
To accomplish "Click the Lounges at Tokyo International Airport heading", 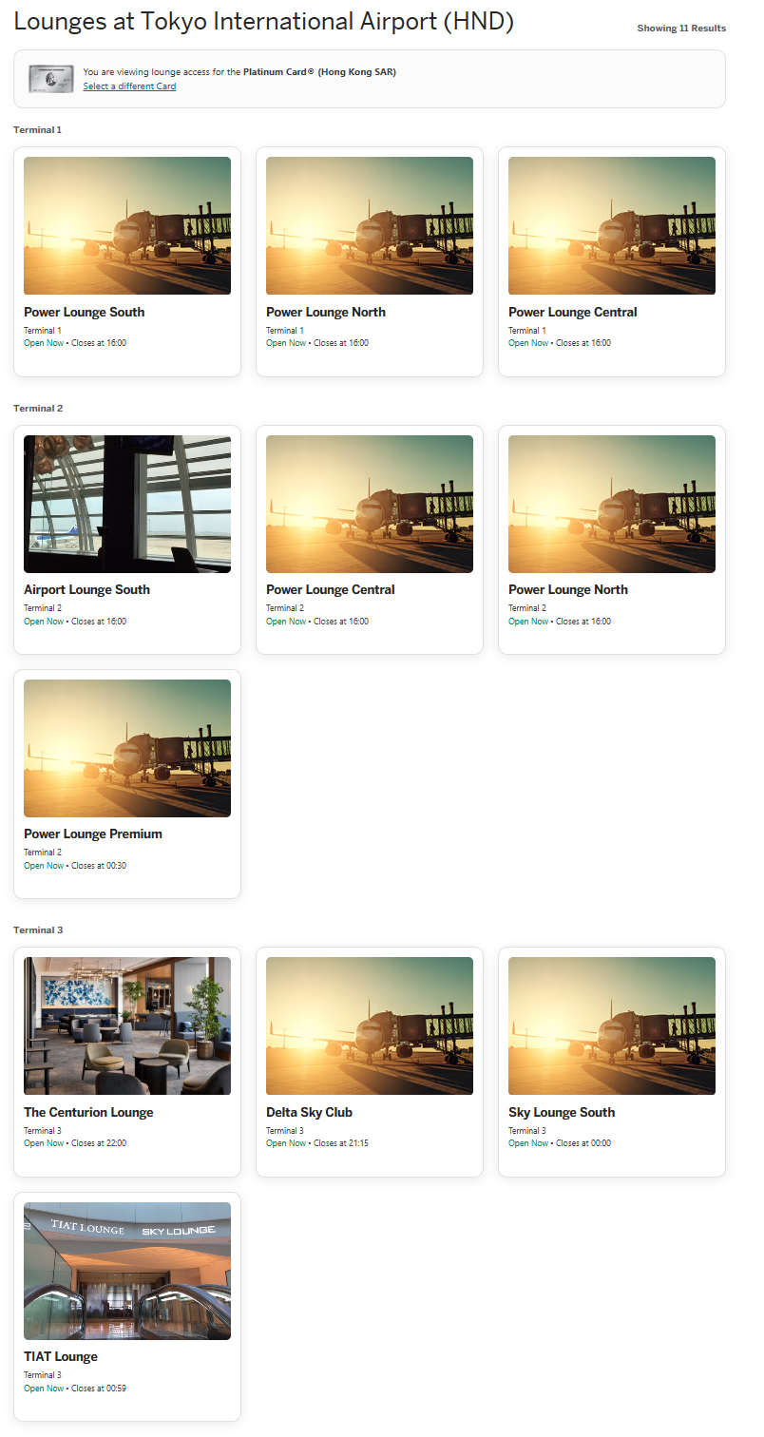I will click(264, 22).
